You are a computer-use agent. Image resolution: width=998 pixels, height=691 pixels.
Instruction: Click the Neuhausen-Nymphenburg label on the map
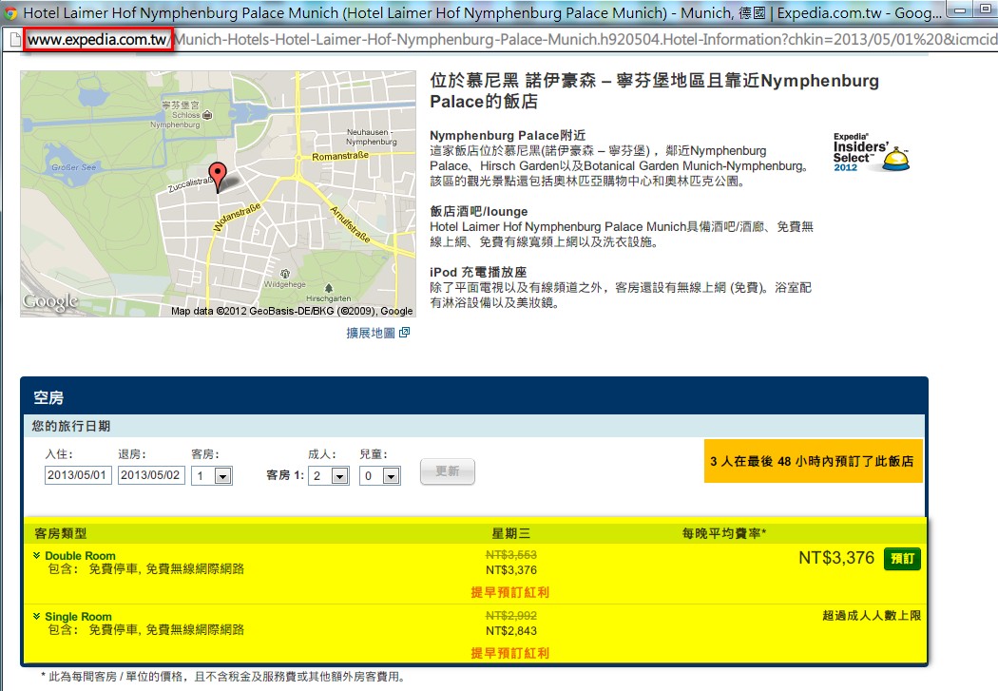point(371,137)
